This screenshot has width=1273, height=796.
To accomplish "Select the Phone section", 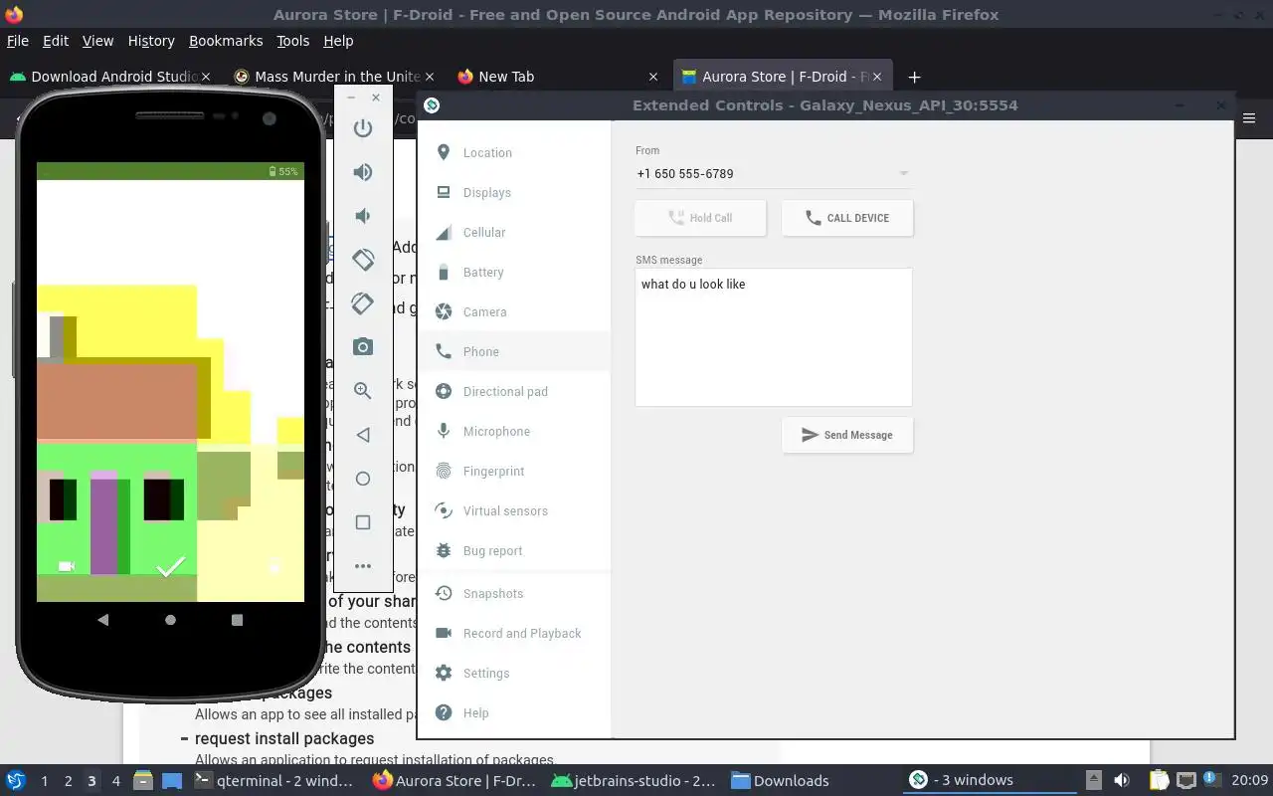I will (x=513, y=351).
